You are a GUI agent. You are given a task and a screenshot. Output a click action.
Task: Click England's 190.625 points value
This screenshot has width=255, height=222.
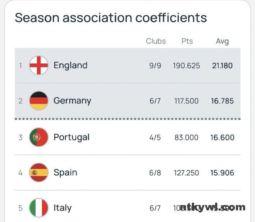[x=187, y=66]
